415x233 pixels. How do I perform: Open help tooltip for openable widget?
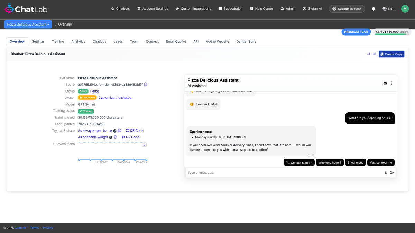click(x=111, y=137)
